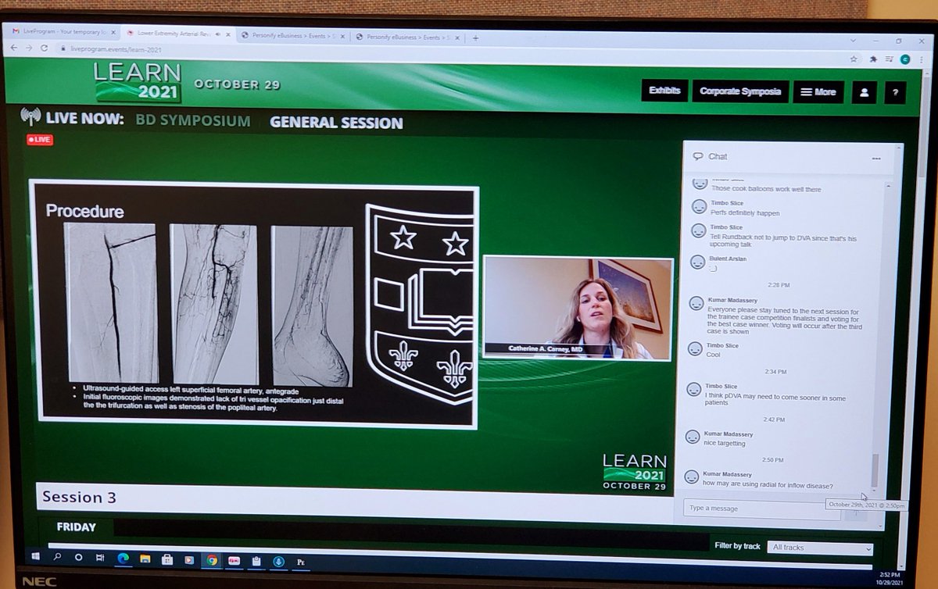Open the help question mark button
The width and height of the screenshot is (938, 589).
896,91
